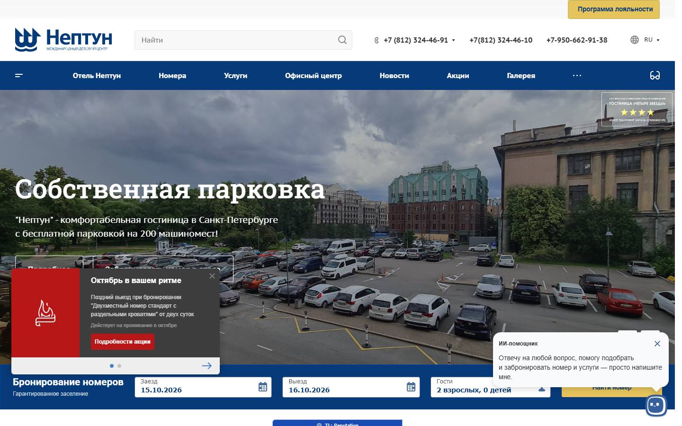Open the Офисный центр menu item
Viewport: 682px width, 426px height.
313,75
